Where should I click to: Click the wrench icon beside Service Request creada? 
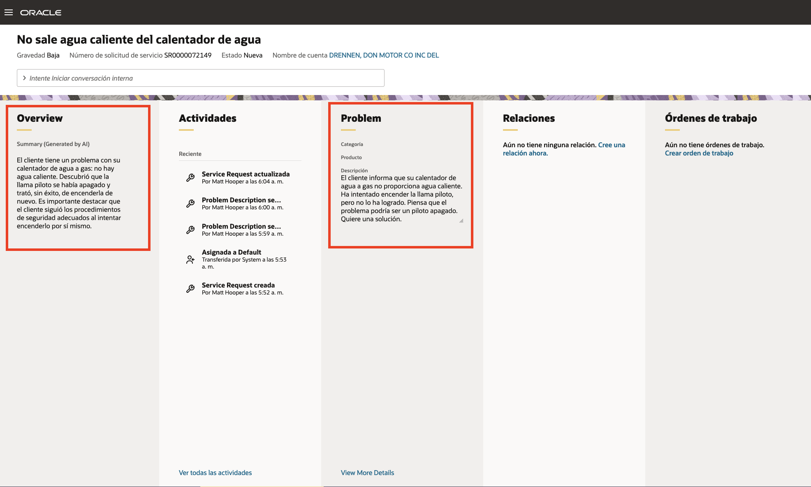point(190,288)
